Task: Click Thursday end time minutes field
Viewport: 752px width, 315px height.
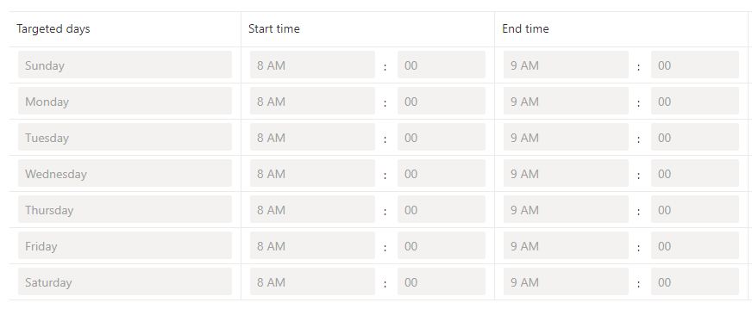Action: [695, 209]
